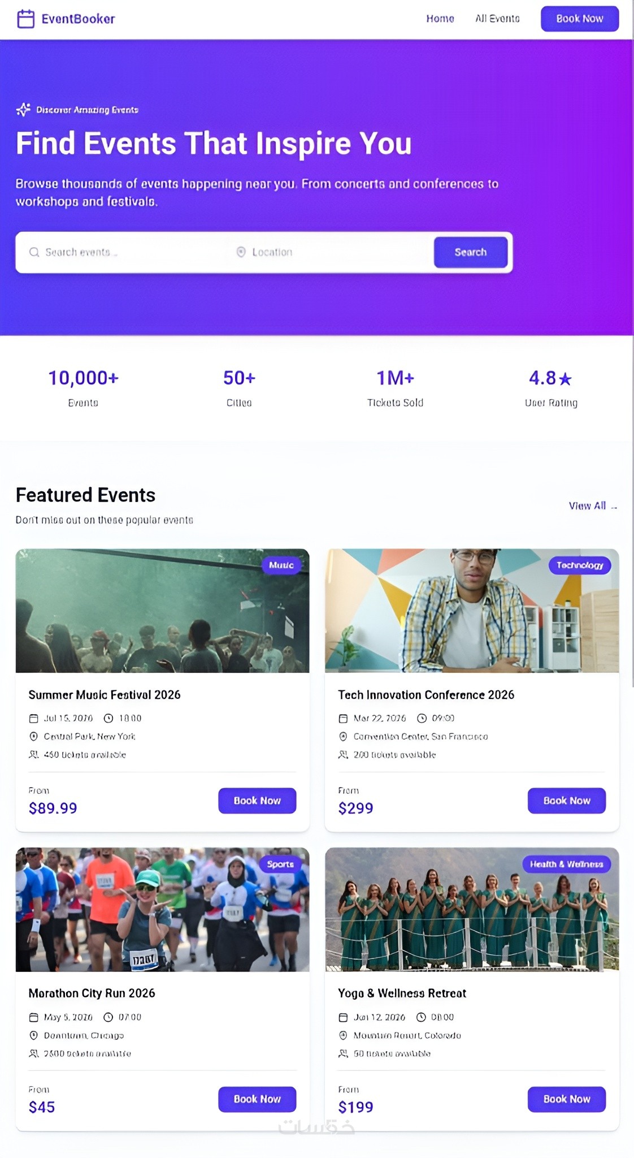
Task: Click the star icon beside 4.8 rating
Action: pyautogui.click(x=565, y=379)
